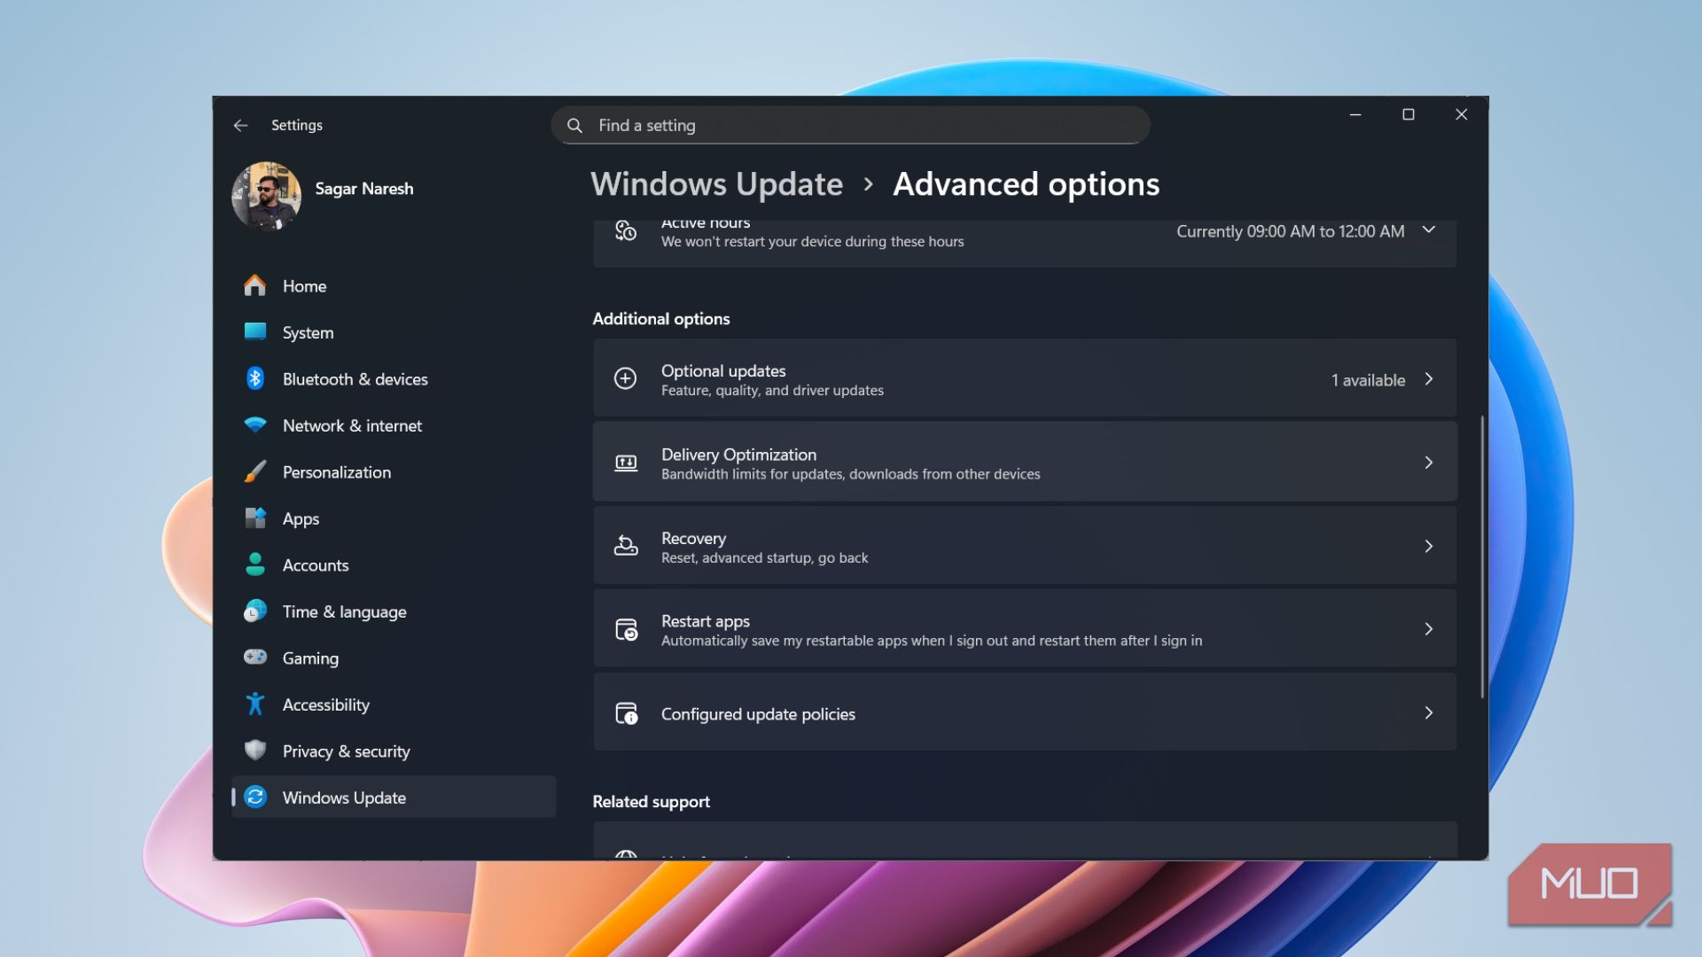This screenshot has width=1702, height=957.
Task: Click 'Feature, quality, and driver updates' text
Action: pos(772,391)
